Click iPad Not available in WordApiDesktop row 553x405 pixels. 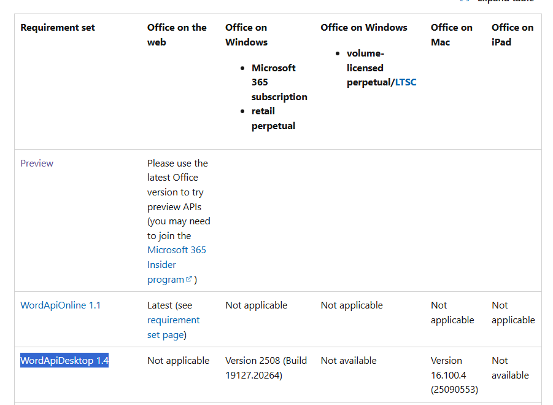(510, 368)
